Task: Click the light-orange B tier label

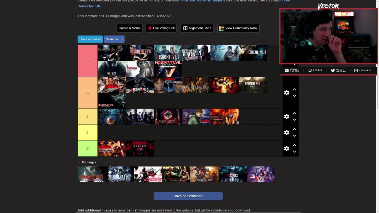Action: pyautogui.click(x=87, y=117)
